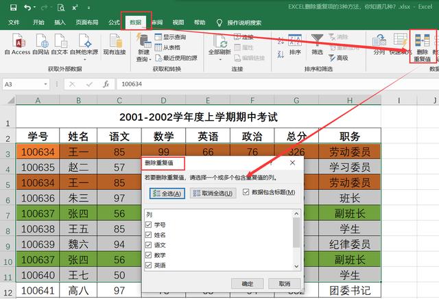Screen dimensions: 439x299
Task: Undo the last action
Action: coord(27,8)
